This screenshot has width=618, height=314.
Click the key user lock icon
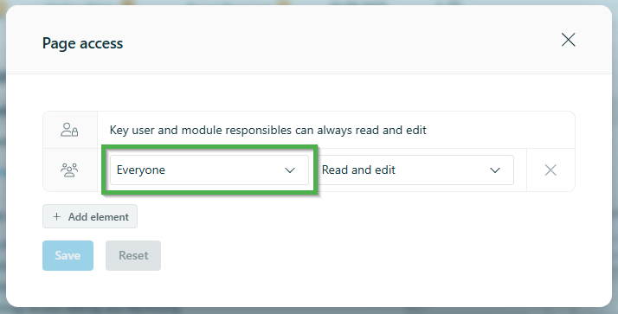[69, 130]
